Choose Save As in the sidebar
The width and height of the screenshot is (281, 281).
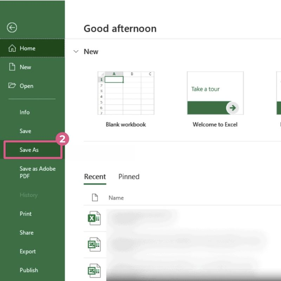point(33,150)
